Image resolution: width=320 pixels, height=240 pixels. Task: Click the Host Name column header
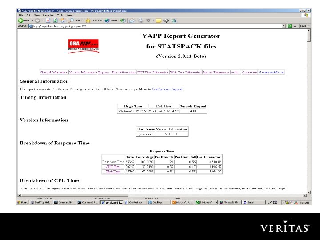point(146,129)
